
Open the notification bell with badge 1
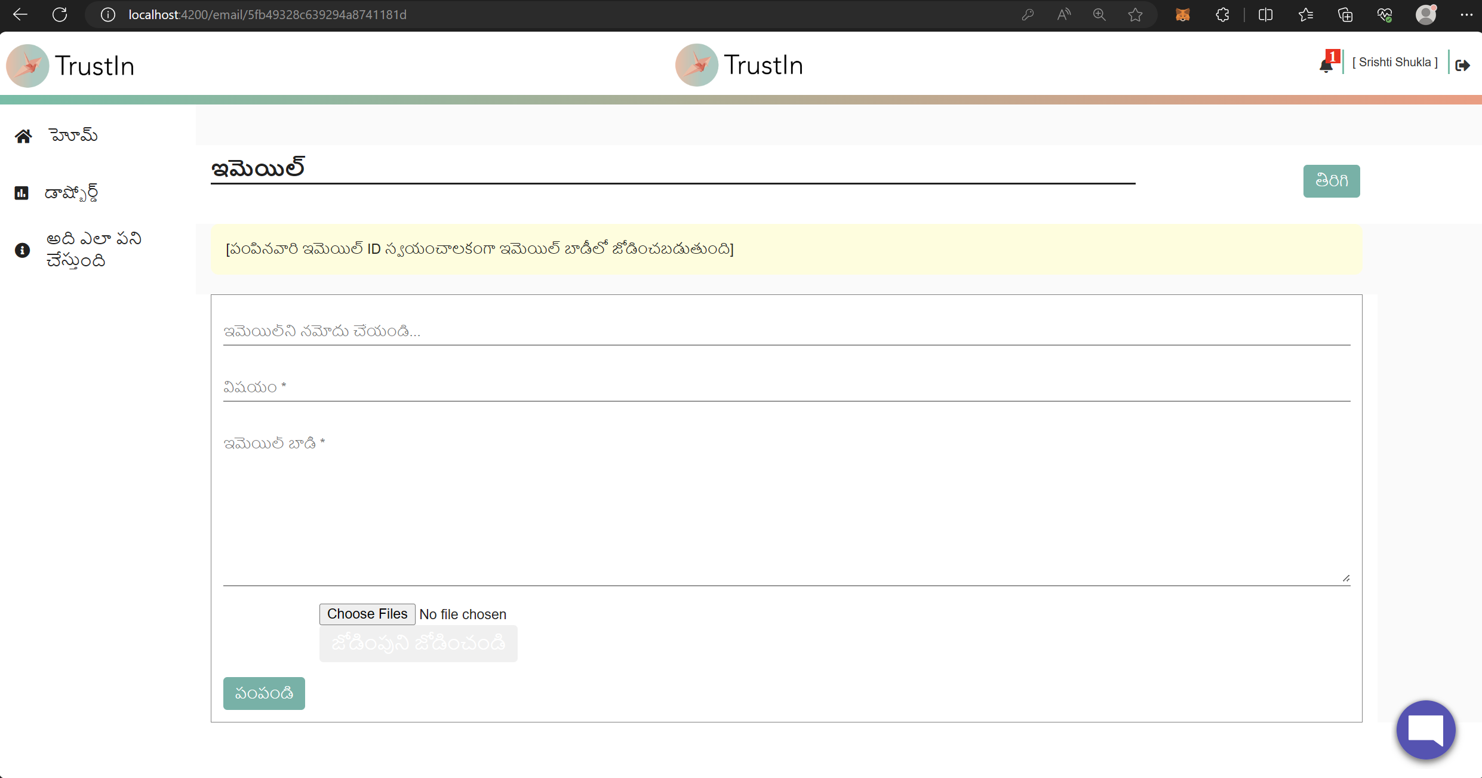(x=1327, y=64)
